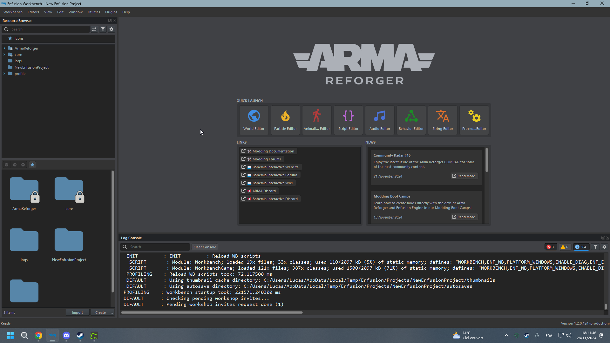
Task: Open the String Editor
Action: [443, 120]
